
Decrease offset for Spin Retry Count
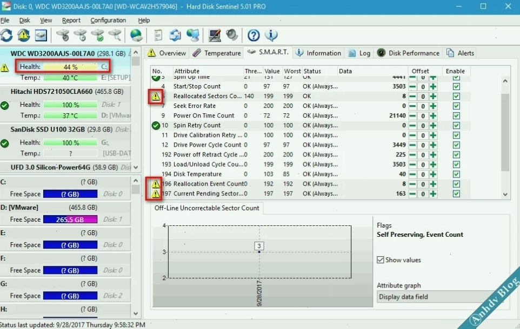point(412,126)
